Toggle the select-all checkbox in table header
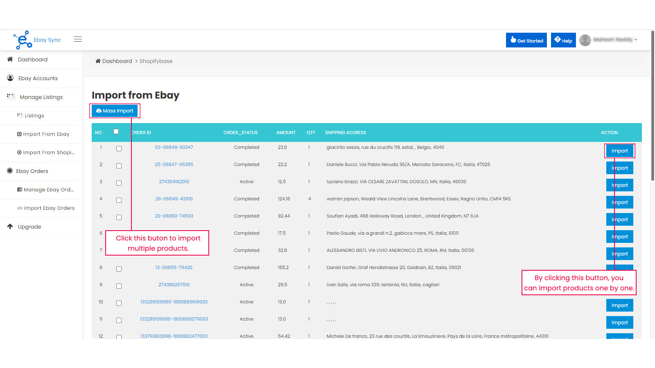The height and width of the screenshot is (368, 655). pyautogui.click(x=116, y=132)
